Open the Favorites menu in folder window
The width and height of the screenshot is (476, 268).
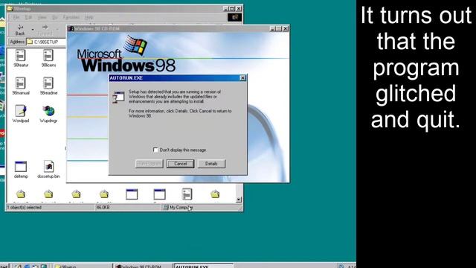(71, 17)
